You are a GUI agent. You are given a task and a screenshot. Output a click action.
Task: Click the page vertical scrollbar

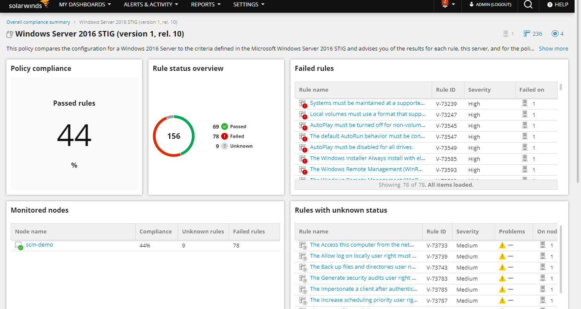coord(578,98)
